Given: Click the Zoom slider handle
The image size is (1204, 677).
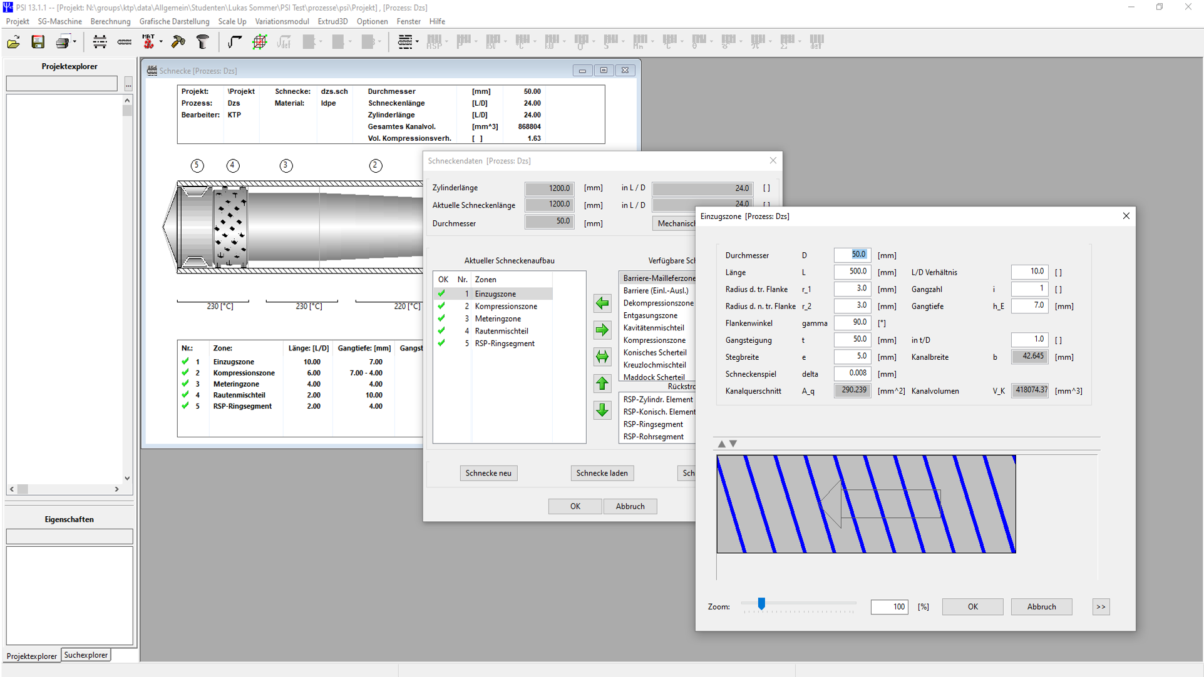Looking at the screenshot, I should 761,603.
